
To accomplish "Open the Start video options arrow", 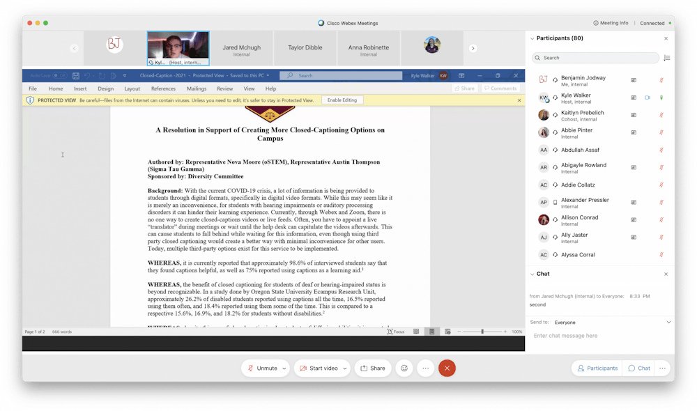I will click(x=344, y=368).
